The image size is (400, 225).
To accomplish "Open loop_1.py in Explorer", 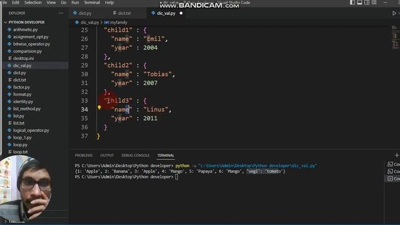I will (22, 137).
